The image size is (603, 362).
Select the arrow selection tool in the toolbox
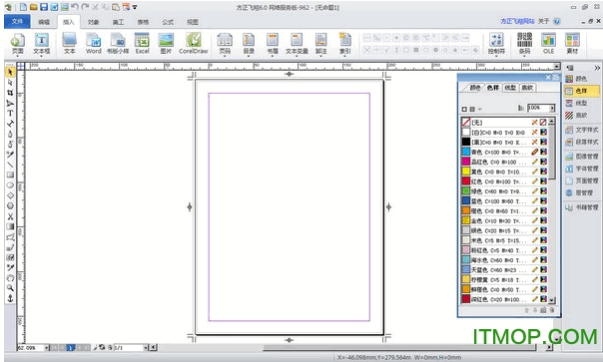(10, 72)
